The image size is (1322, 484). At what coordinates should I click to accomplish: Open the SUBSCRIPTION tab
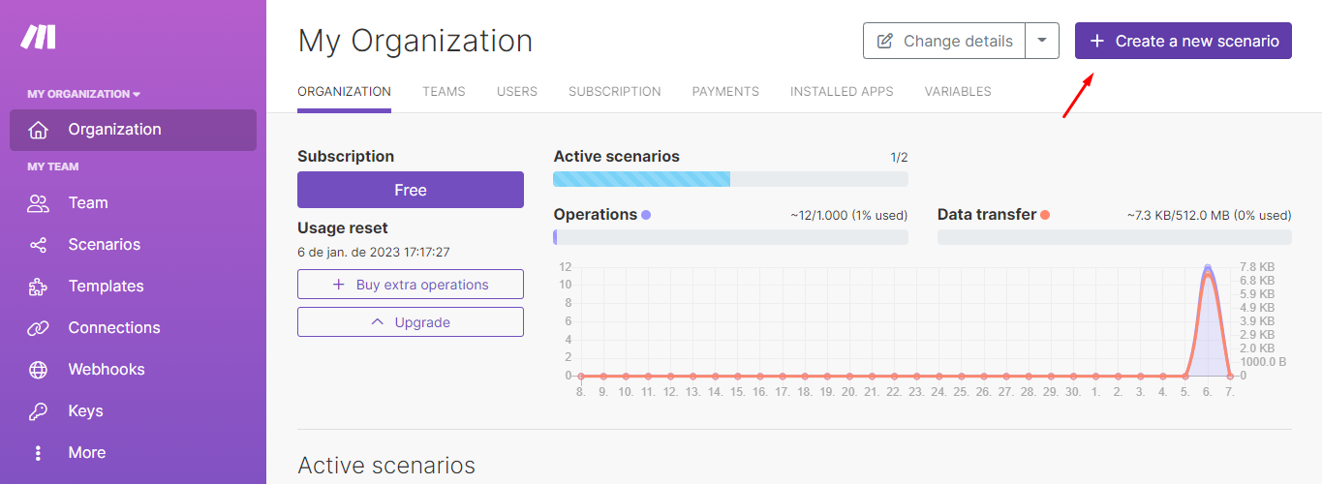pyautogui.click(x=615, y=92)
